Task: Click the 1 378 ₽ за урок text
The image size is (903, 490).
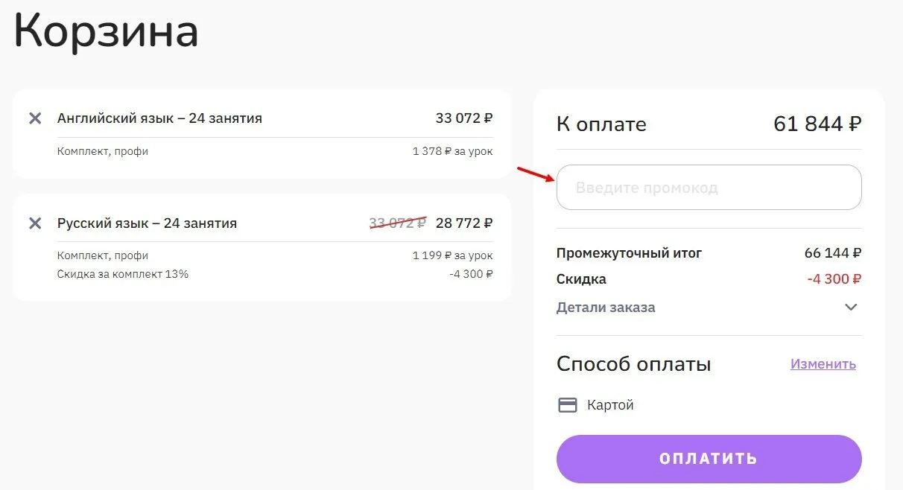Action: (452, 151)
